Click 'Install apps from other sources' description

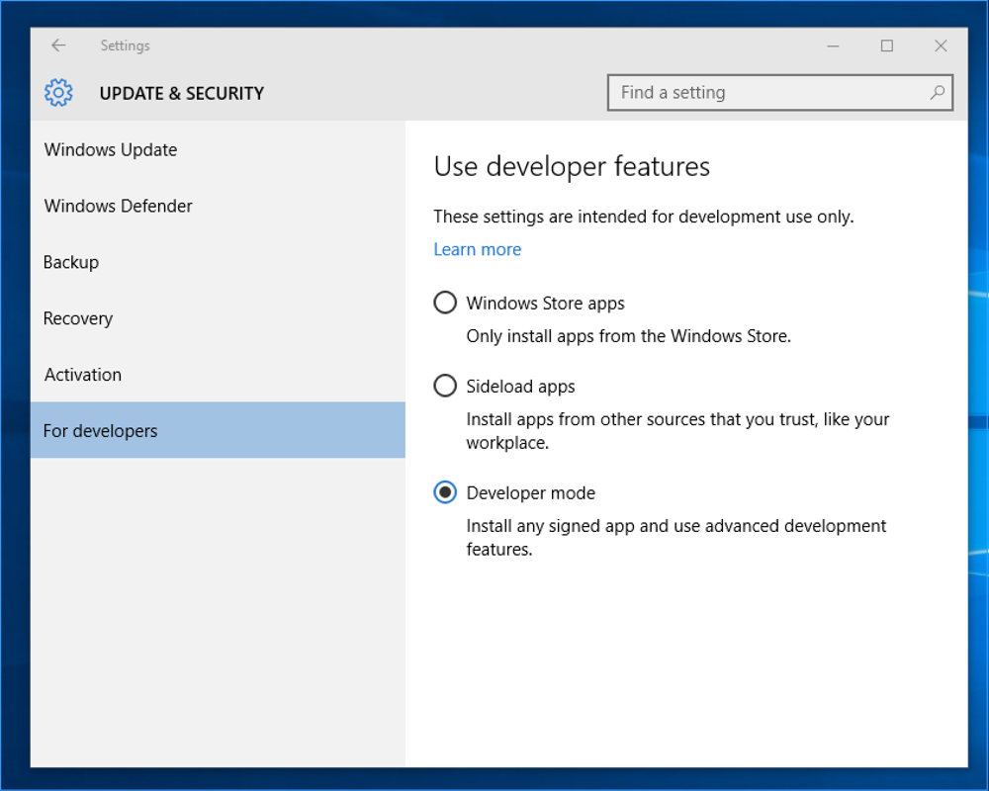pyautogui.click(x=677, y=431)
